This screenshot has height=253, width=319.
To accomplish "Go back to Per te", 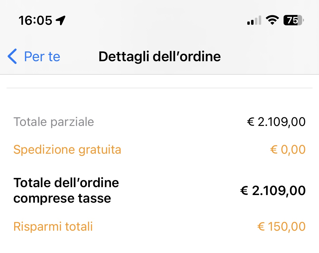I will coord(42,57).
